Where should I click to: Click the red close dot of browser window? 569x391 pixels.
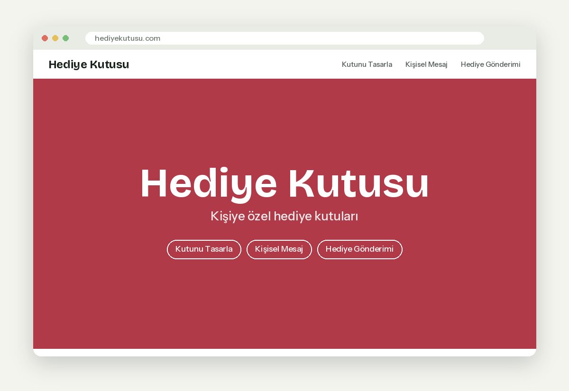pyautogui.click(x=45, y=38)
